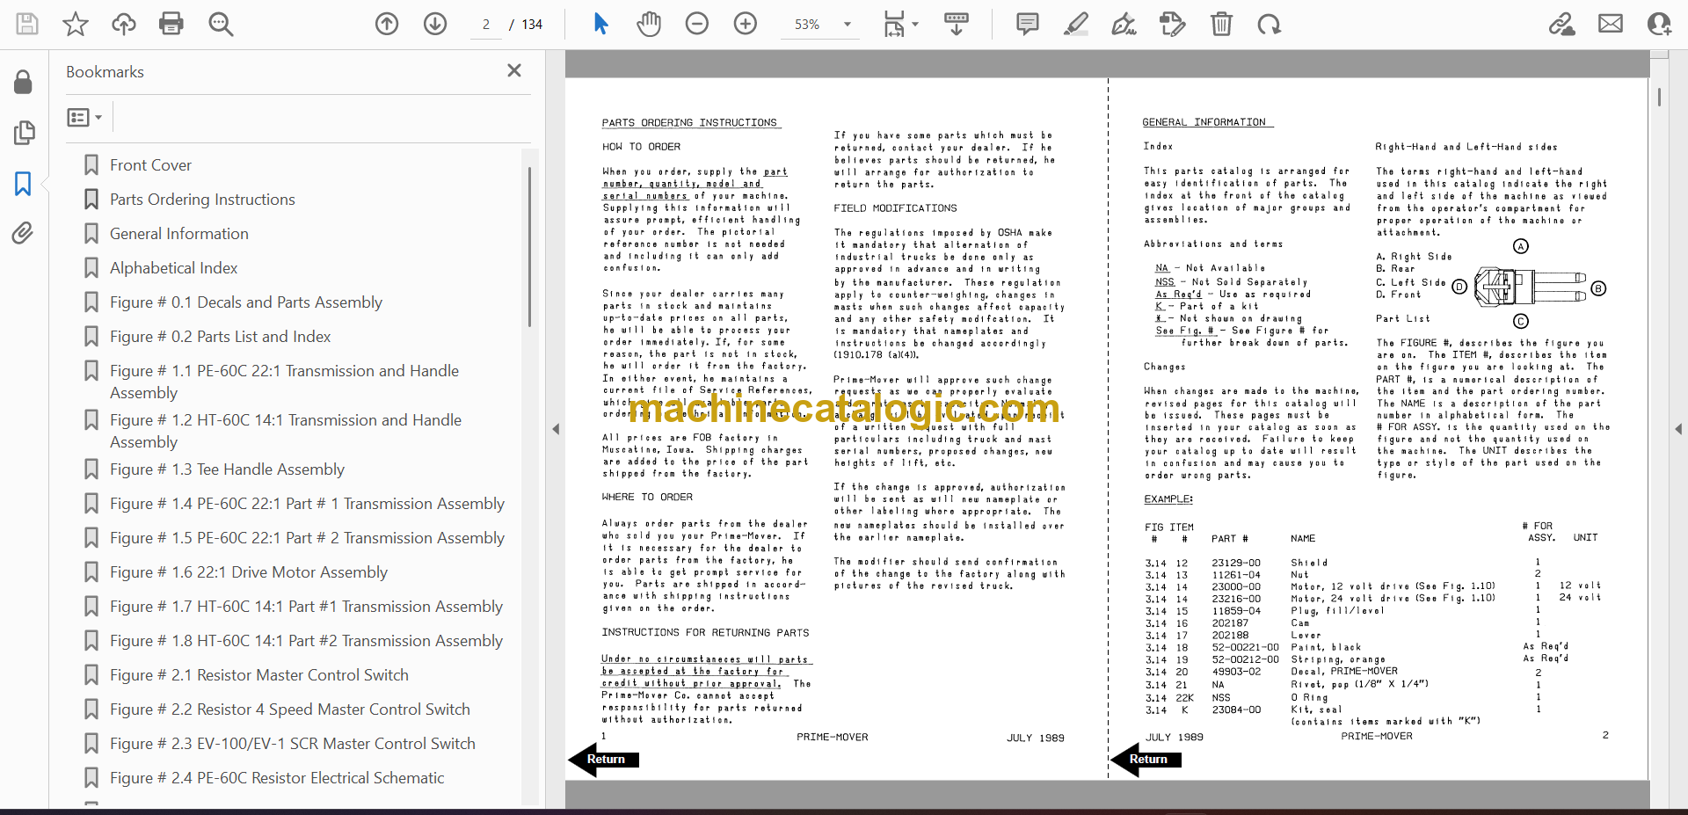The height and width of the screenshot is (815, 1688).
Task: Click the Save file icon
Action: pyautogui.click(x=27, y=24)
